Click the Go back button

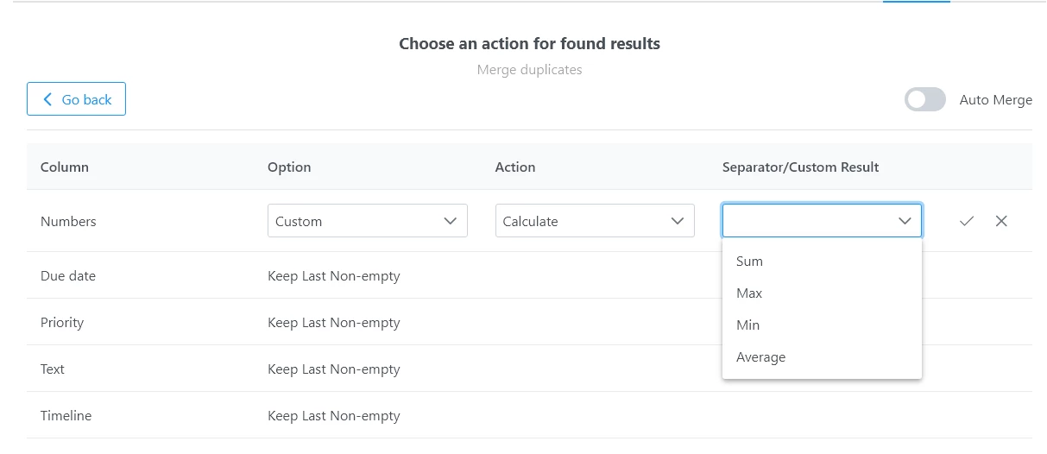(76, 99)
